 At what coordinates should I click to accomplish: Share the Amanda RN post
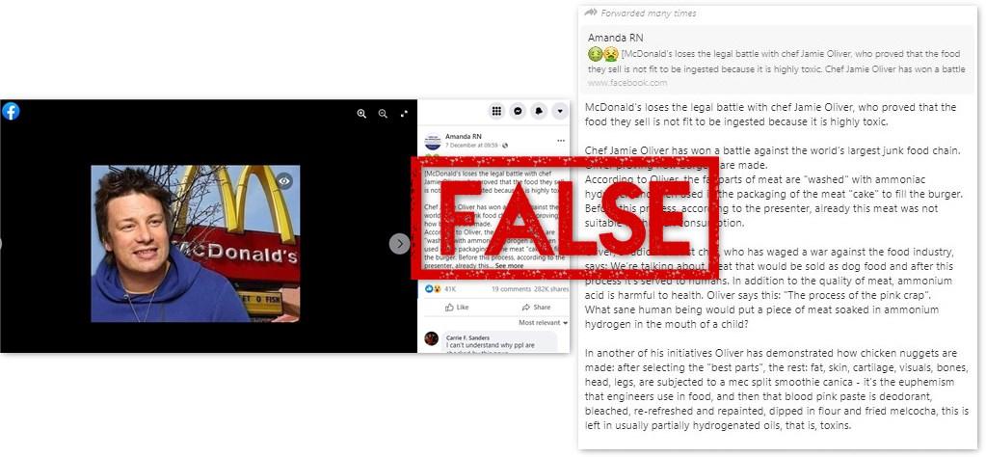[x=536, y=308]
